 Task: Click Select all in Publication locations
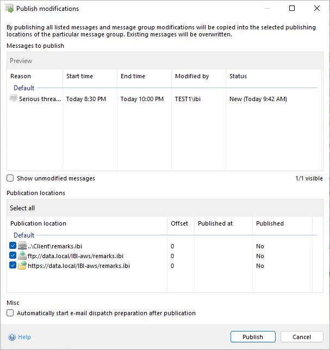click(x=22, y=208)
